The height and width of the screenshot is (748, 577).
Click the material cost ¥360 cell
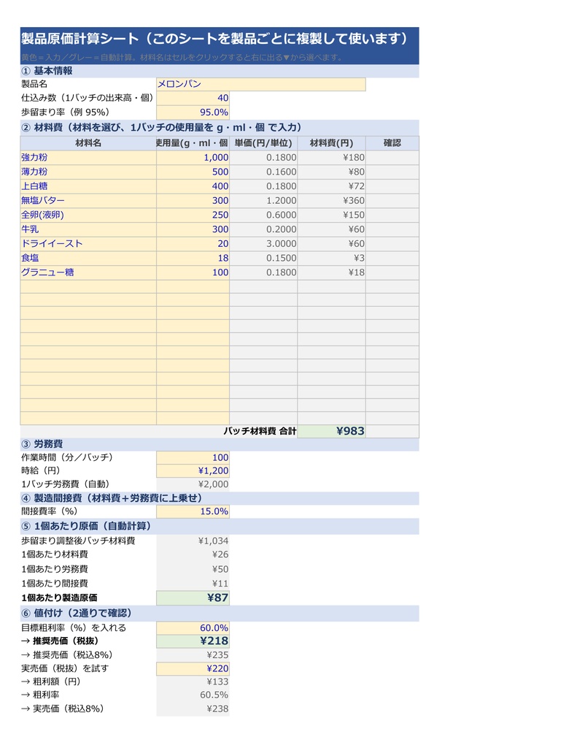(x=332, y=201)
